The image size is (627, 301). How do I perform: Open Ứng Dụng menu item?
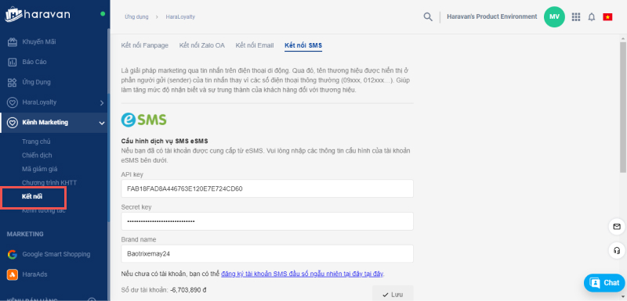click(36, 83)
